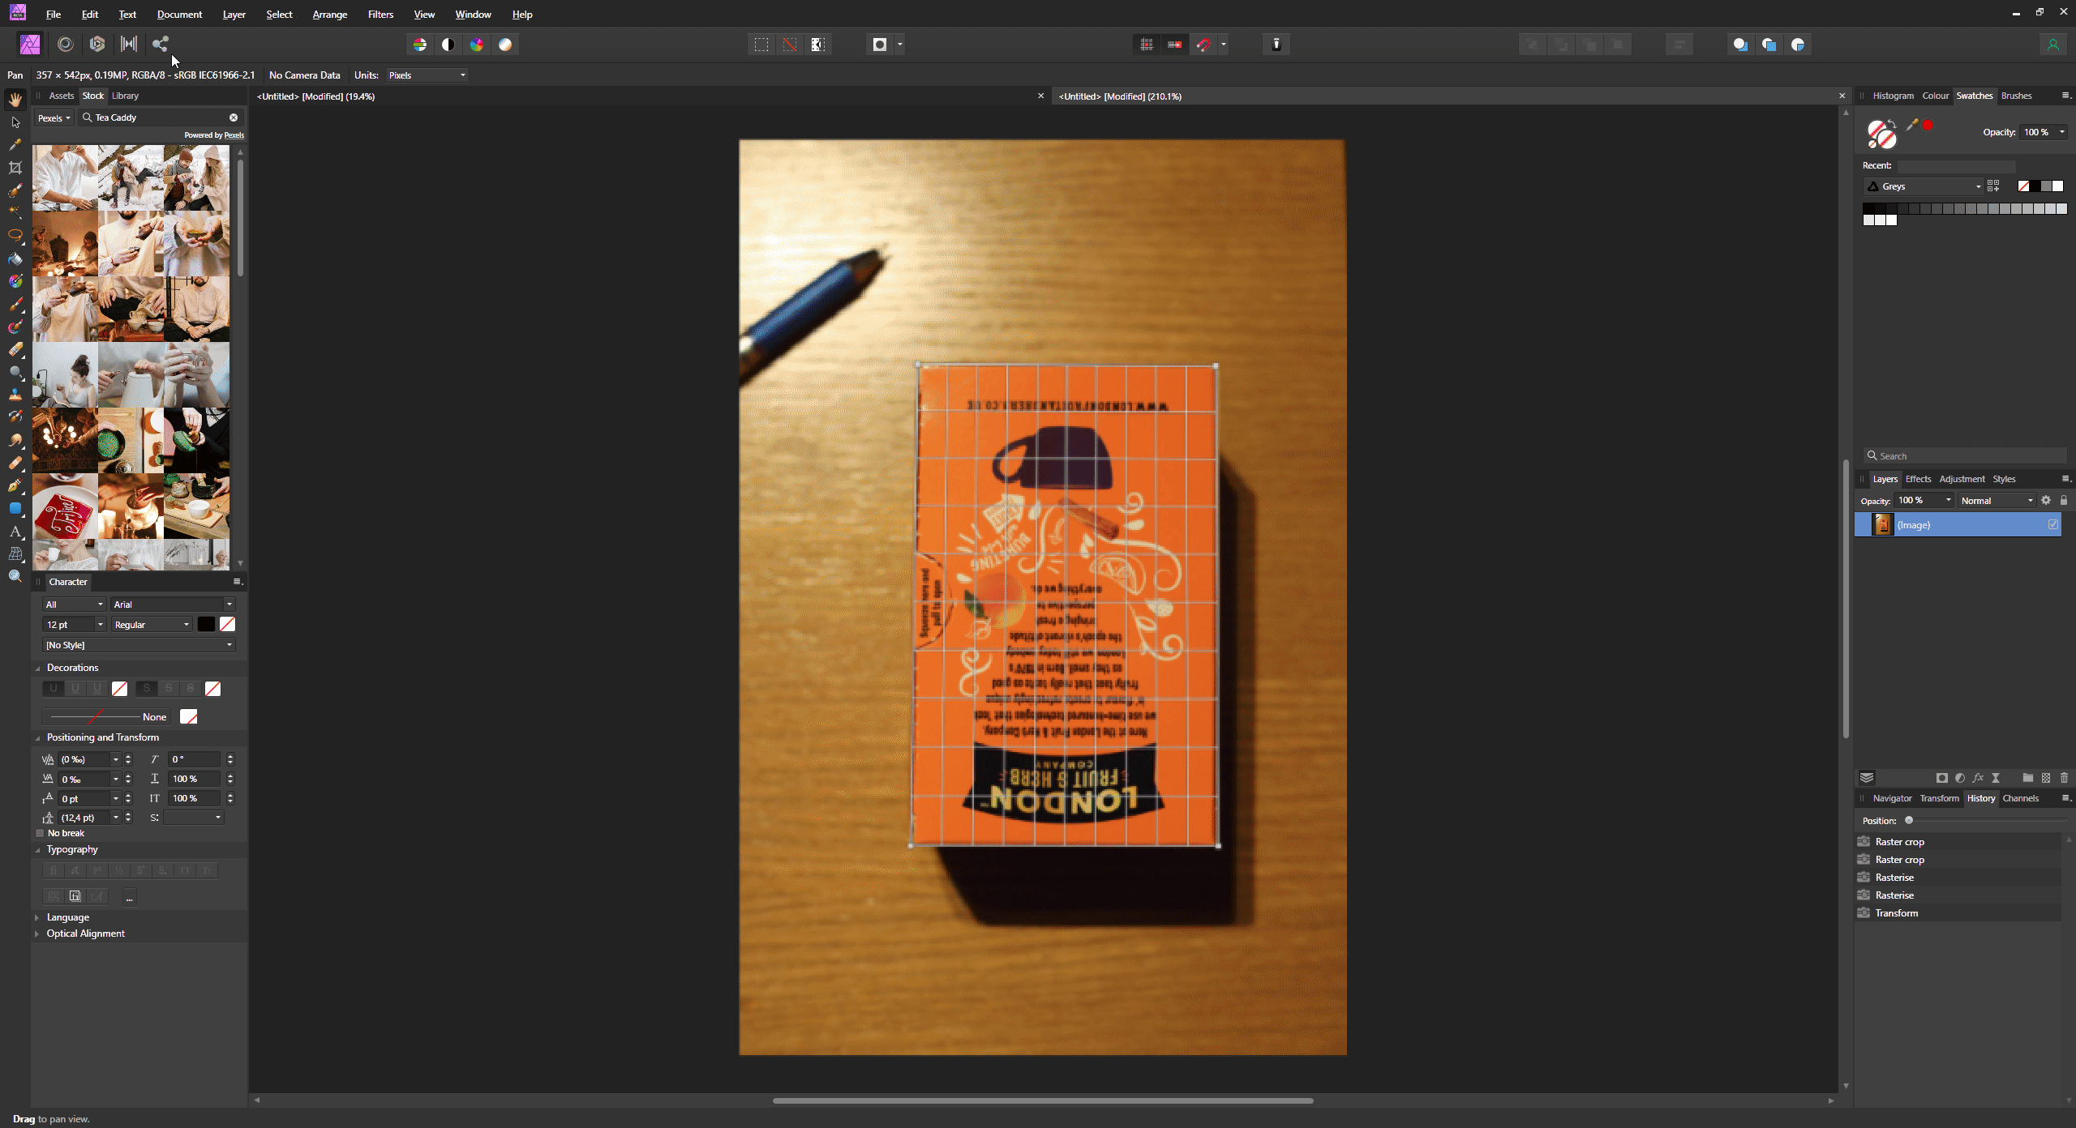Click the add palette swatch grid button
2076x1128 pixels.
click(1993, 186)
